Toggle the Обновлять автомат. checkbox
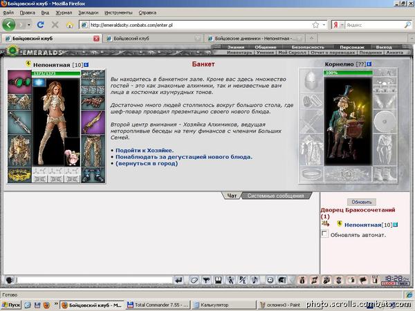Screen dimensions: 415x311 coord(324,234)
